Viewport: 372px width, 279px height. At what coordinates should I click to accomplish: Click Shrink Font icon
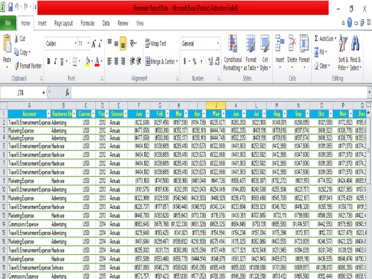click(x=100, y=44)
